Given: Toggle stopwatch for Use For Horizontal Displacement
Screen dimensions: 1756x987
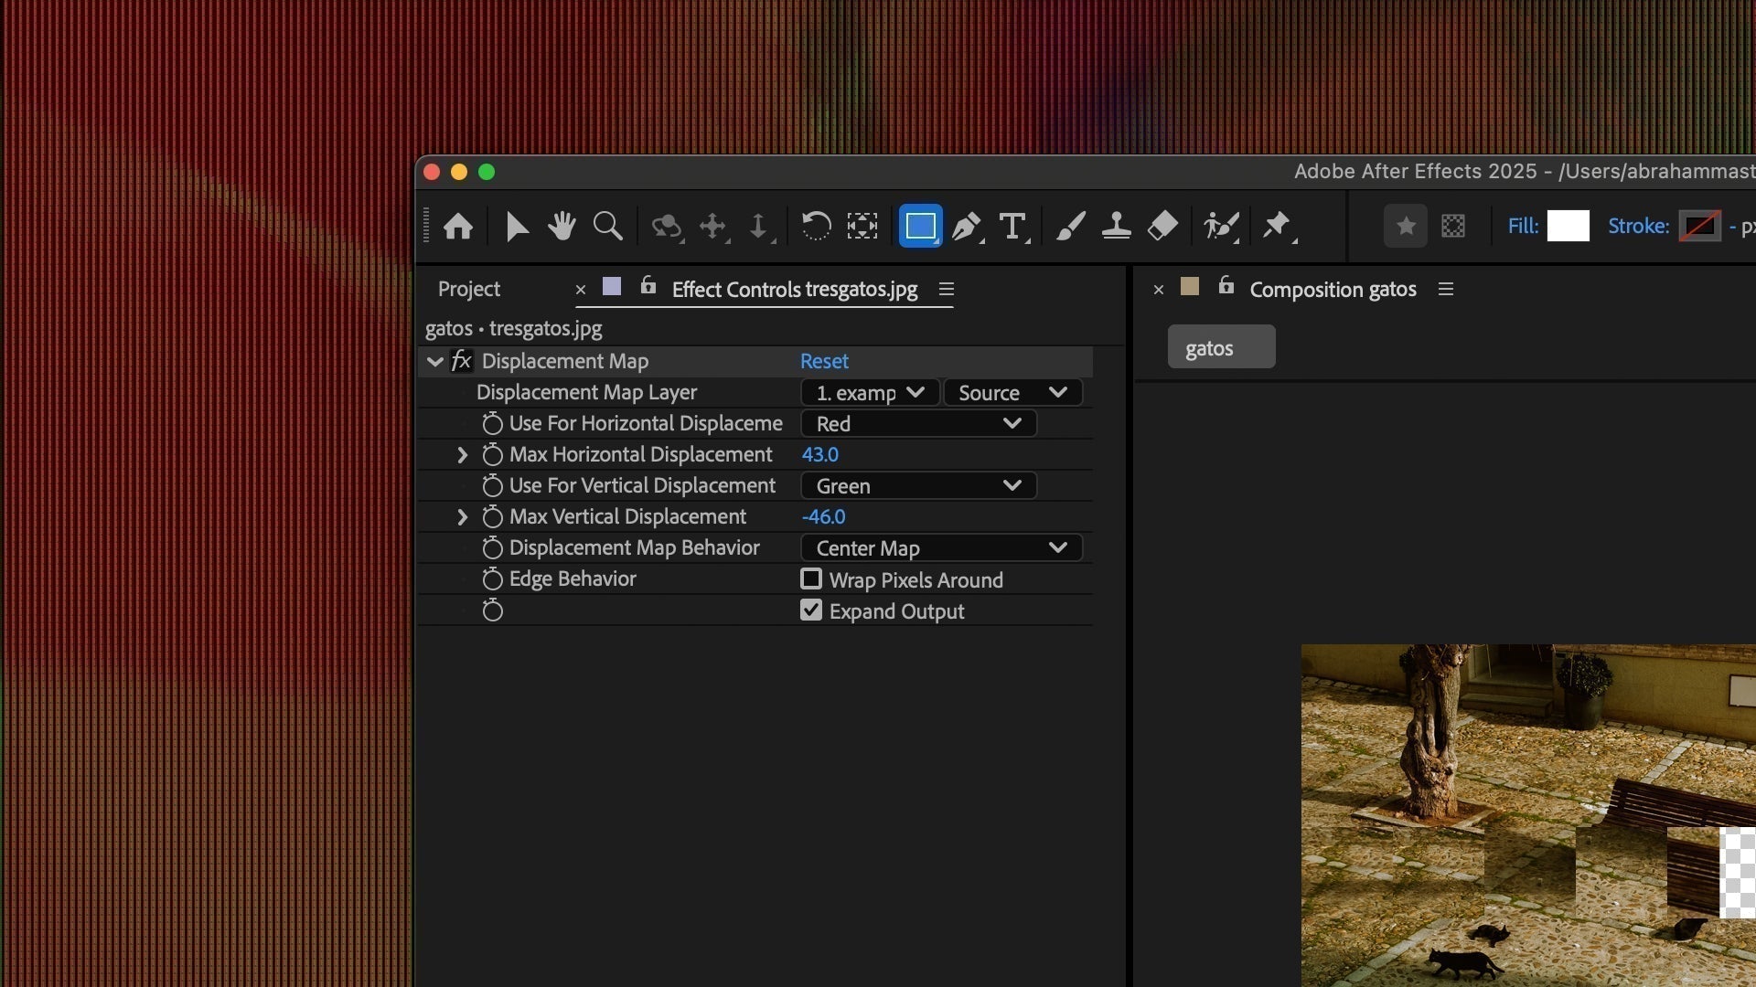Looking at the screenshot, I should point(492,422).
